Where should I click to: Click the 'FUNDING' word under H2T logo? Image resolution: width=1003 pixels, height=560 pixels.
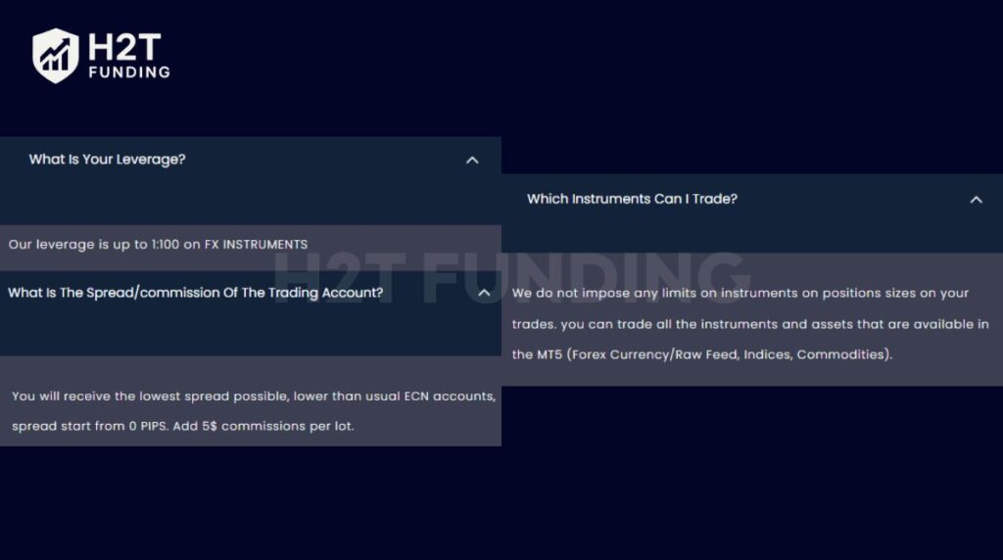click(129, 72)
